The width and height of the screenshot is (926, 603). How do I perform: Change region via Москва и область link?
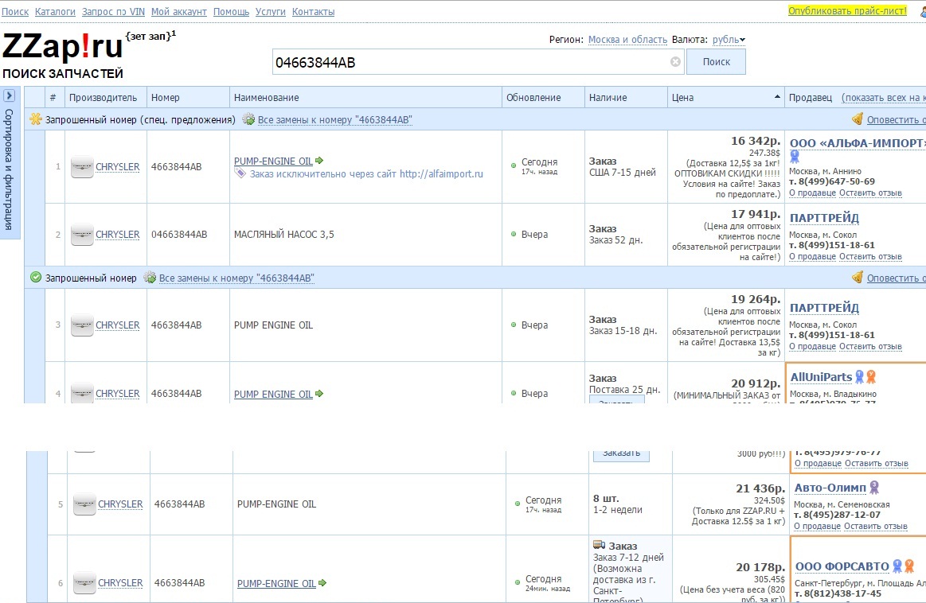[627, 40]
